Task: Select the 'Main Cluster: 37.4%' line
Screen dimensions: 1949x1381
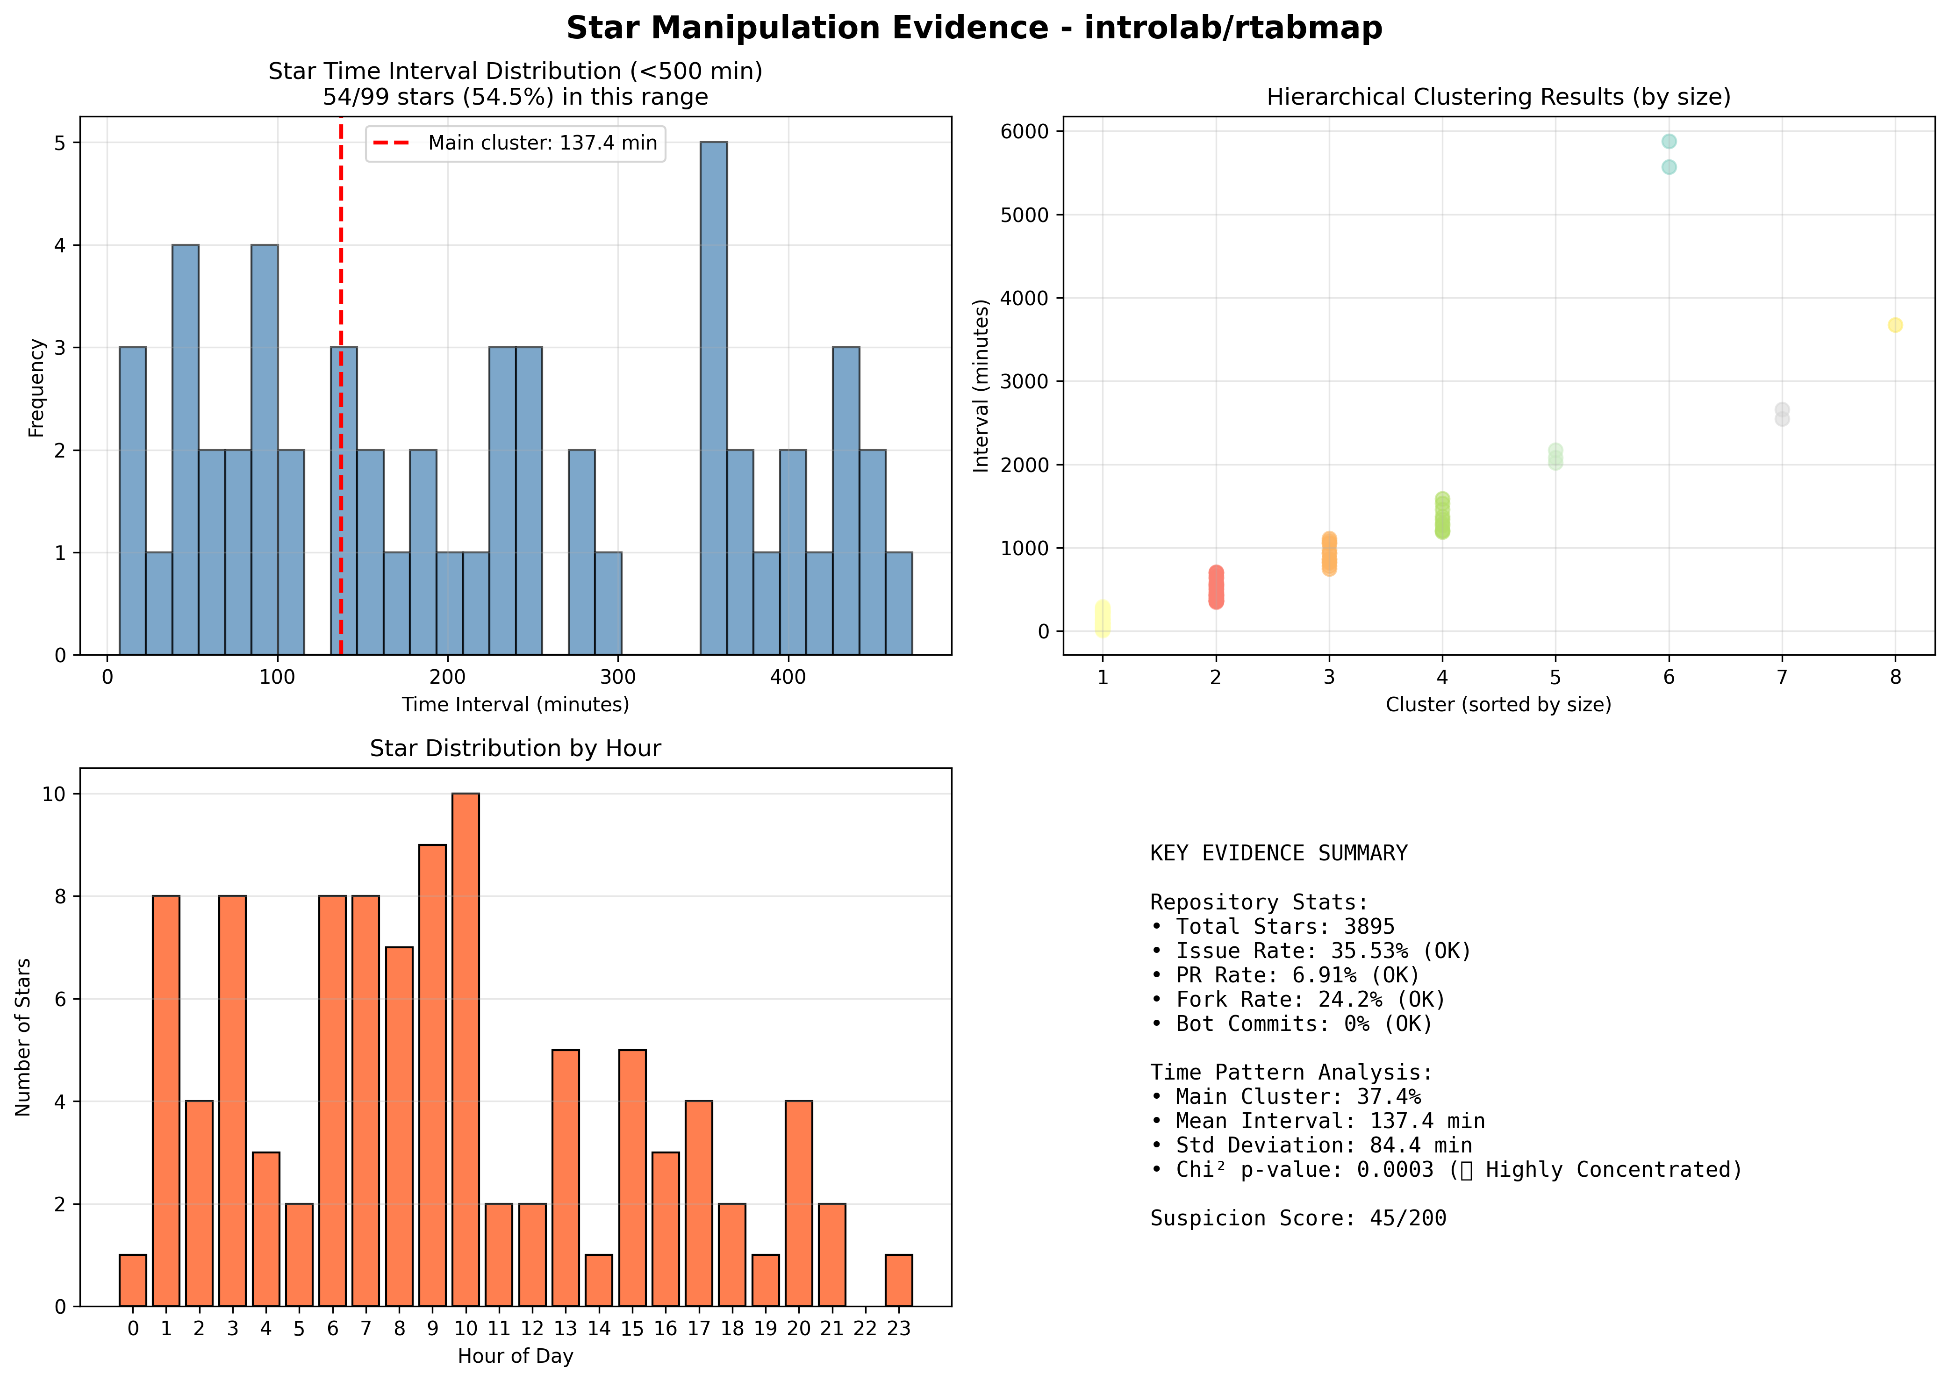Action: (x=1286, y=1097)
